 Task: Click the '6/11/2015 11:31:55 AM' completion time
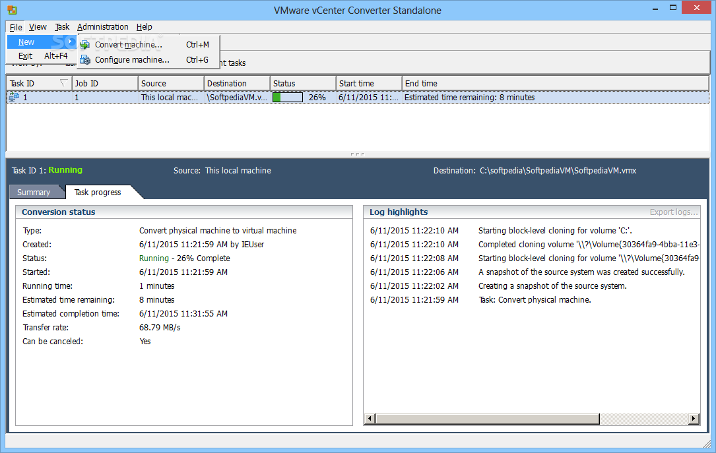(x=183, y=313)
